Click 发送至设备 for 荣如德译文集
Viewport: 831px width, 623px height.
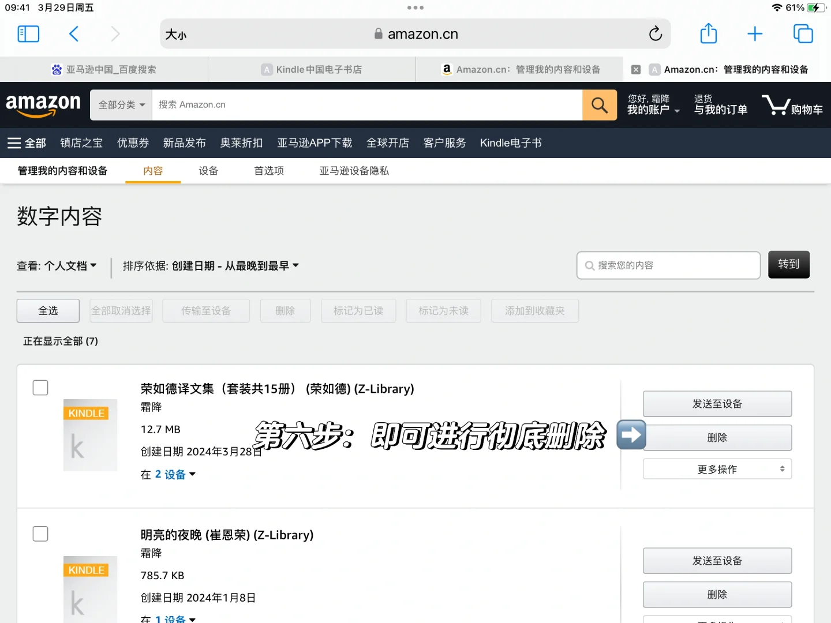pyautogui.click(x=717, y=404)
